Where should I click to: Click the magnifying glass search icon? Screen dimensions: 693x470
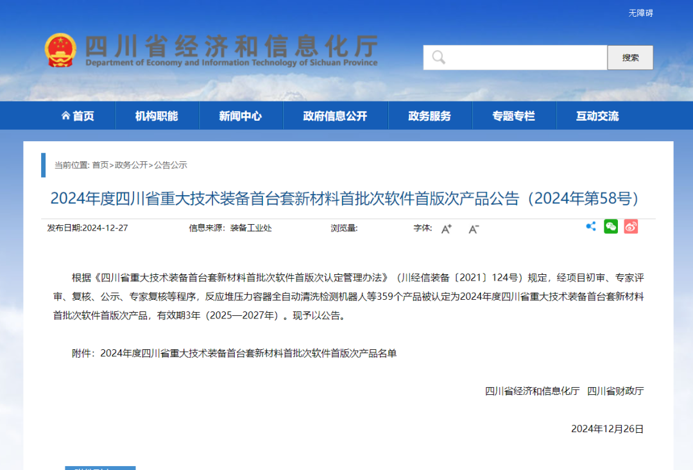(x=438, y=57)
